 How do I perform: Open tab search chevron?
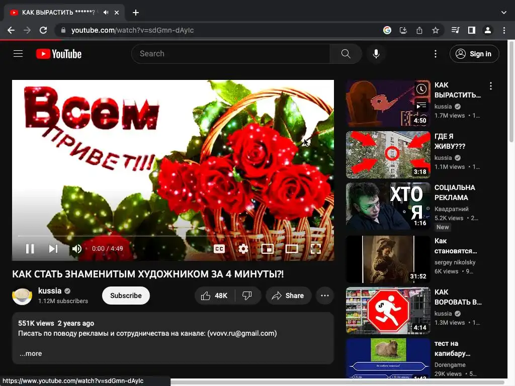pyautogui.click(x=504, y=13)
